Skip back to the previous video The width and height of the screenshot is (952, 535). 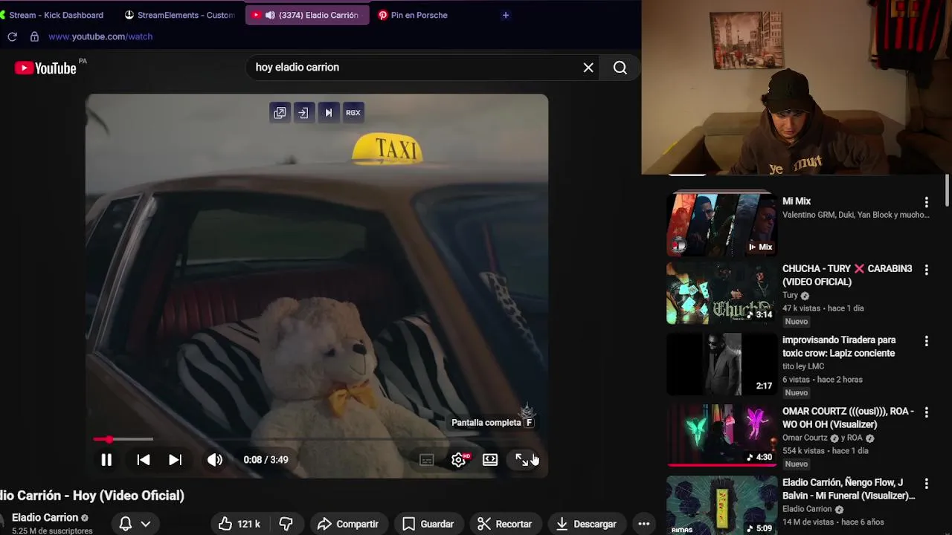[144, 460]
